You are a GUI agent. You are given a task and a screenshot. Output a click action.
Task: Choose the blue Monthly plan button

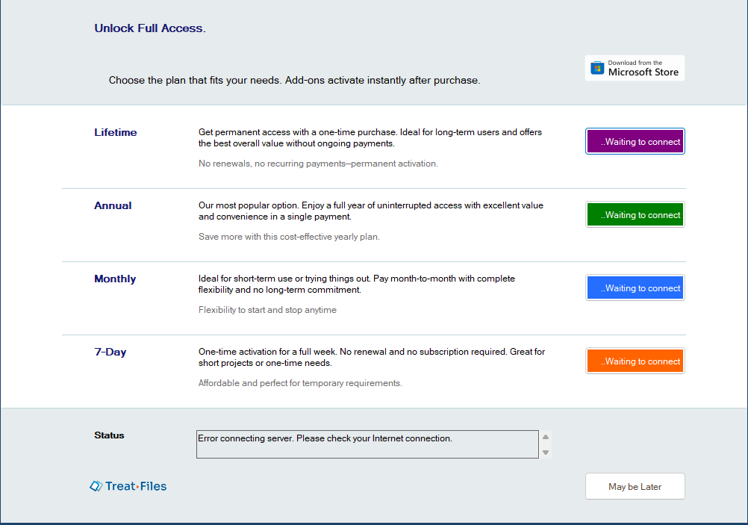(x=635, y=288)
